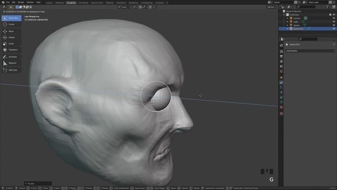Open the Edit menu
Image resolution: width=337 pixels, height=190 pixels.
(x=14, y=2)
